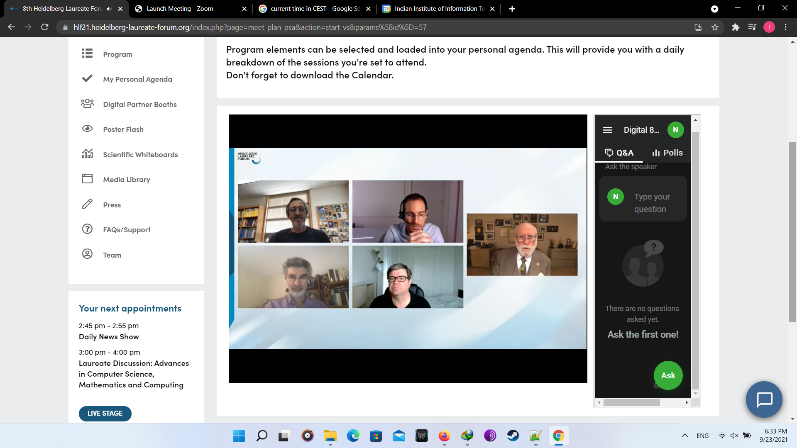Switch to the Polls tab
Image resolution: width=797 pixels, height=448 pixels.
(x=667, y=153)
